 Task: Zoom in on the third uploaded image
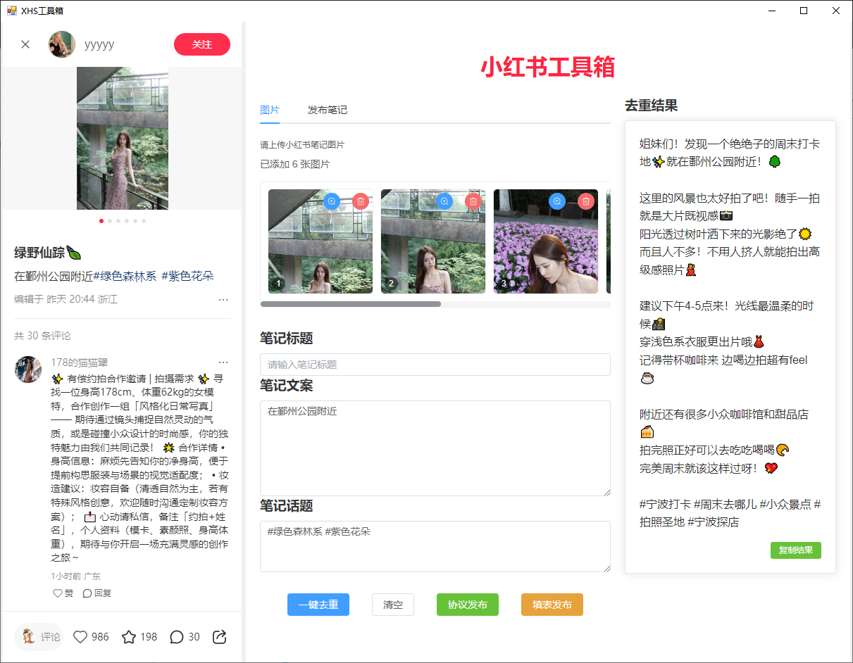pyautogui.click(x=557, y=201)
